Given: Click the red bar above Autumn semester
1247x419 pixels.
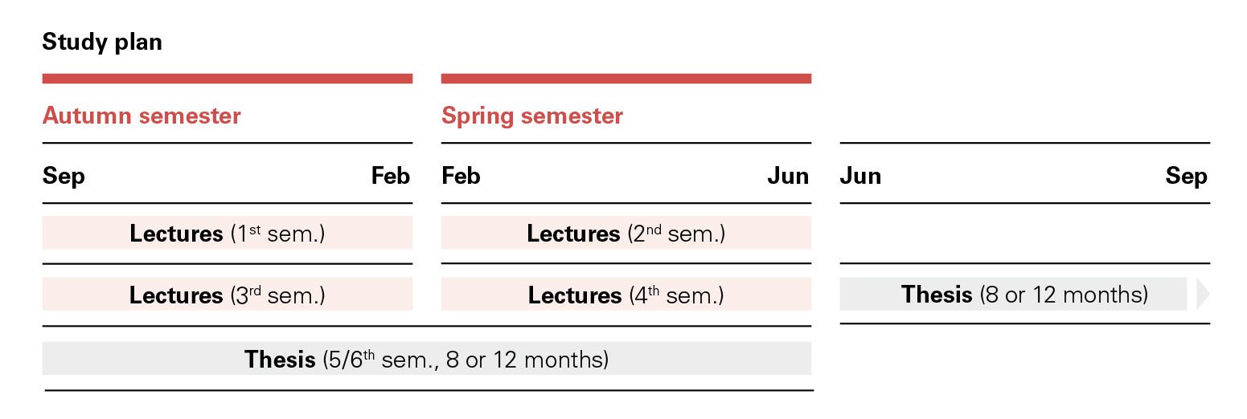Looking at the screenshot, I should [227, 79].
